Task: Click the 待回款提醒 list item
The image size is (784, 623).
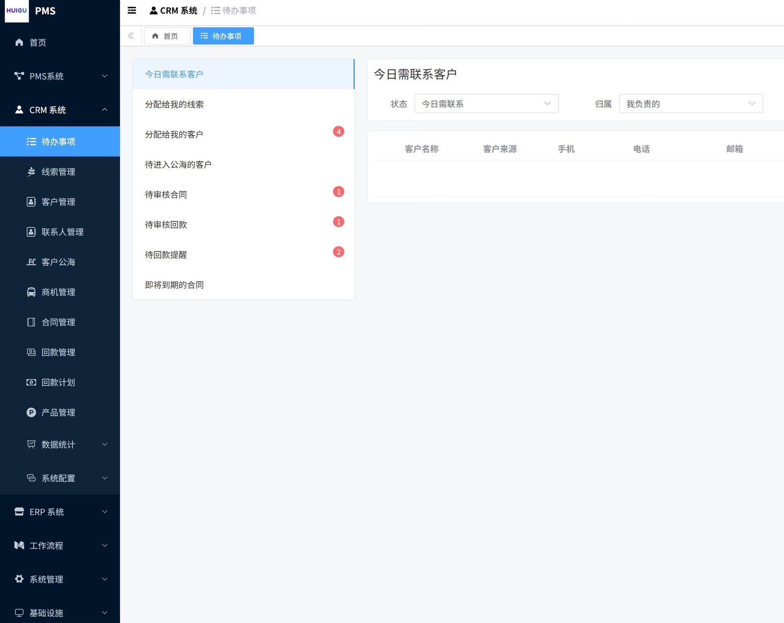Action: point(166,255)
